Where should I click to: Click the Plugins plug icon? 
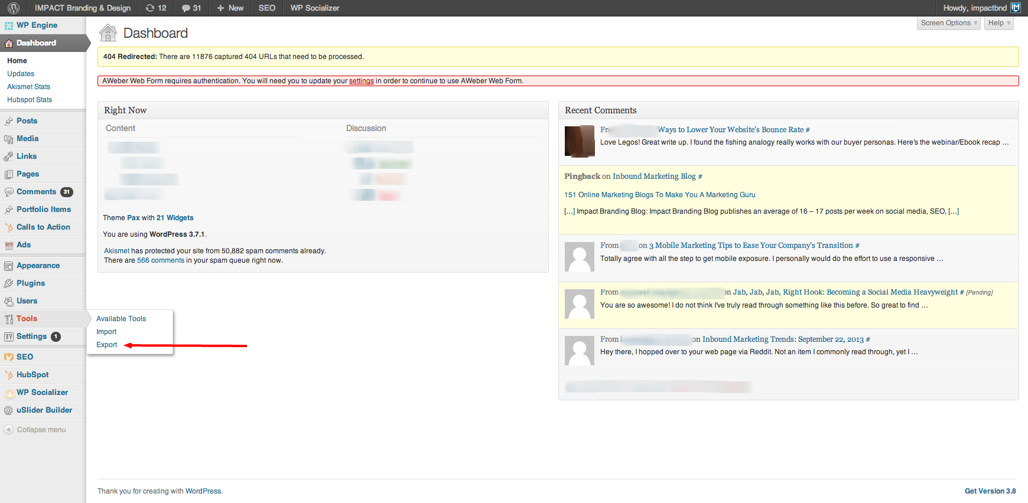(9, 283)
